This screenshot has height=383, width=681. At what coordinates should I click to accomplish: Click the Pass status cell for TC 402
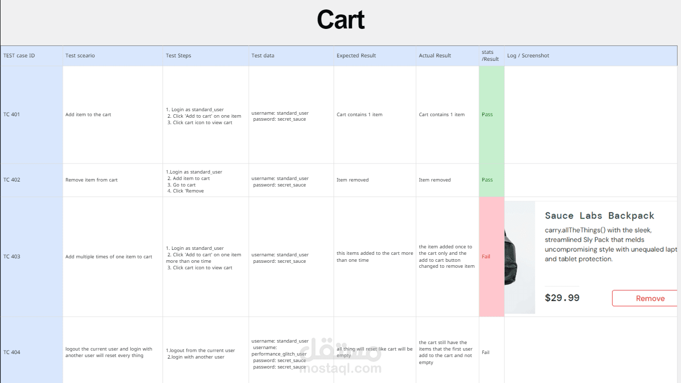[492, 180]
